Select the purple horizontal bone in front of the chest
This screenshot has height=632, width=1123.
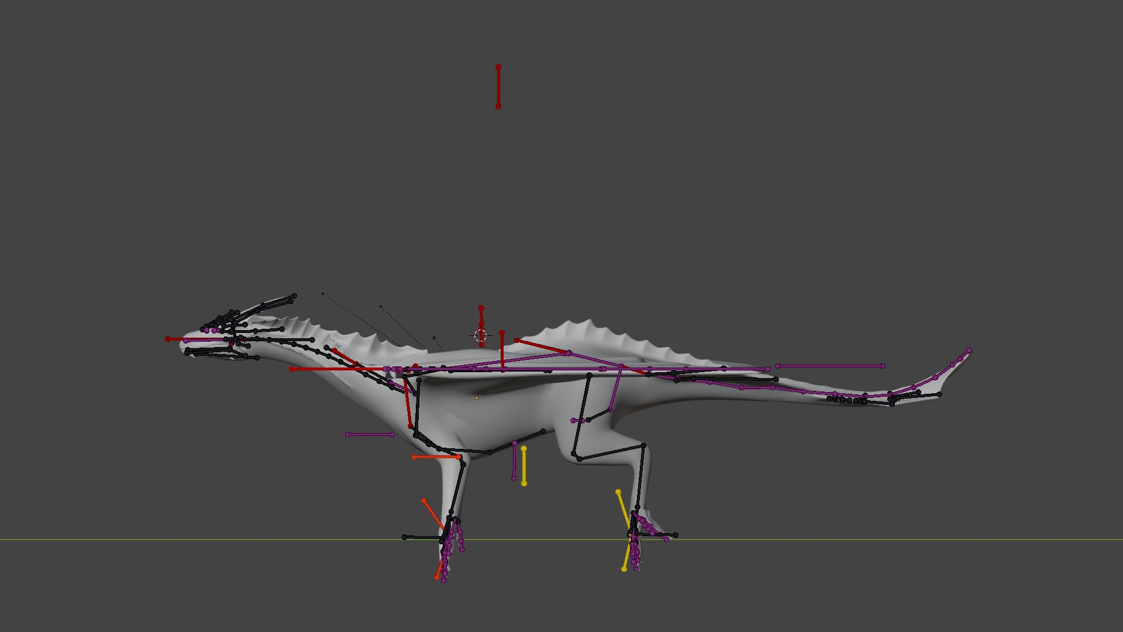tap(370, 435)
